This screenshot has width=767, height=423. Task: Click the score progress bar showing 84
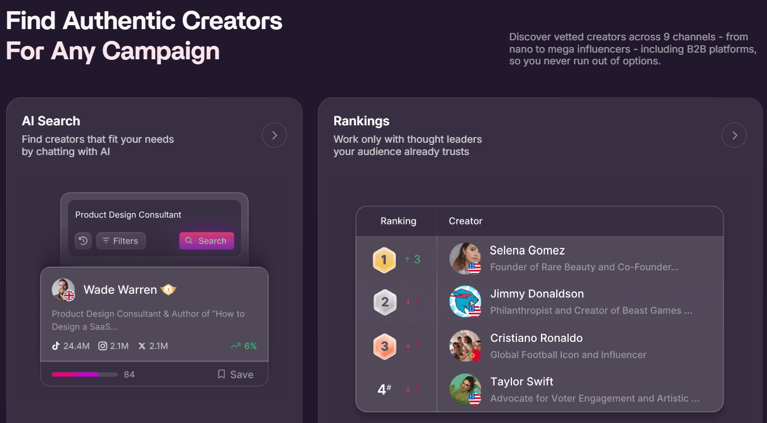click(85, 374)
